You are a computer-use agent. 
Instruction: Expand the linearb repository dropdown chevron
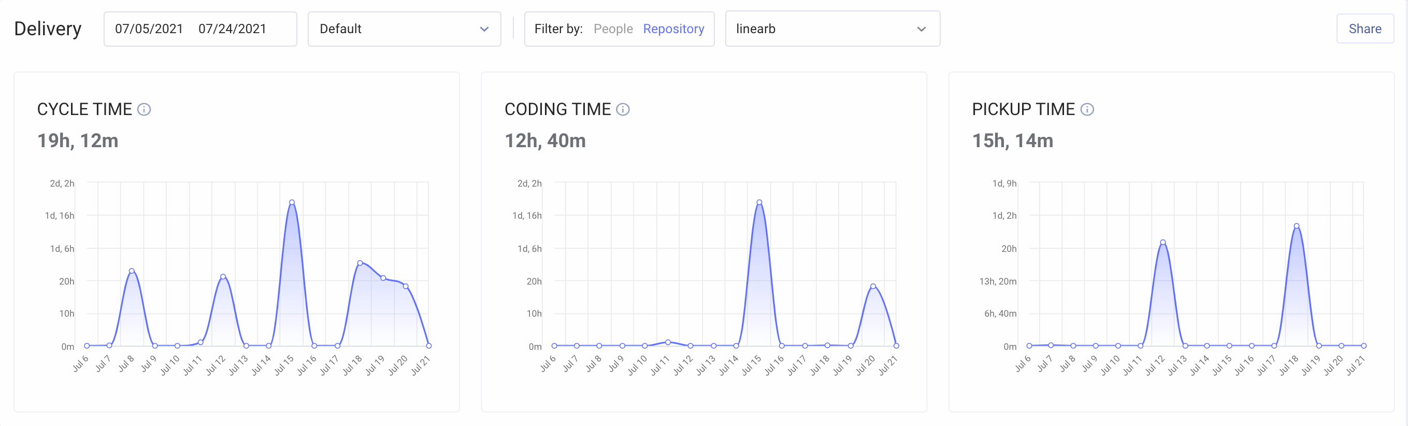922,29
